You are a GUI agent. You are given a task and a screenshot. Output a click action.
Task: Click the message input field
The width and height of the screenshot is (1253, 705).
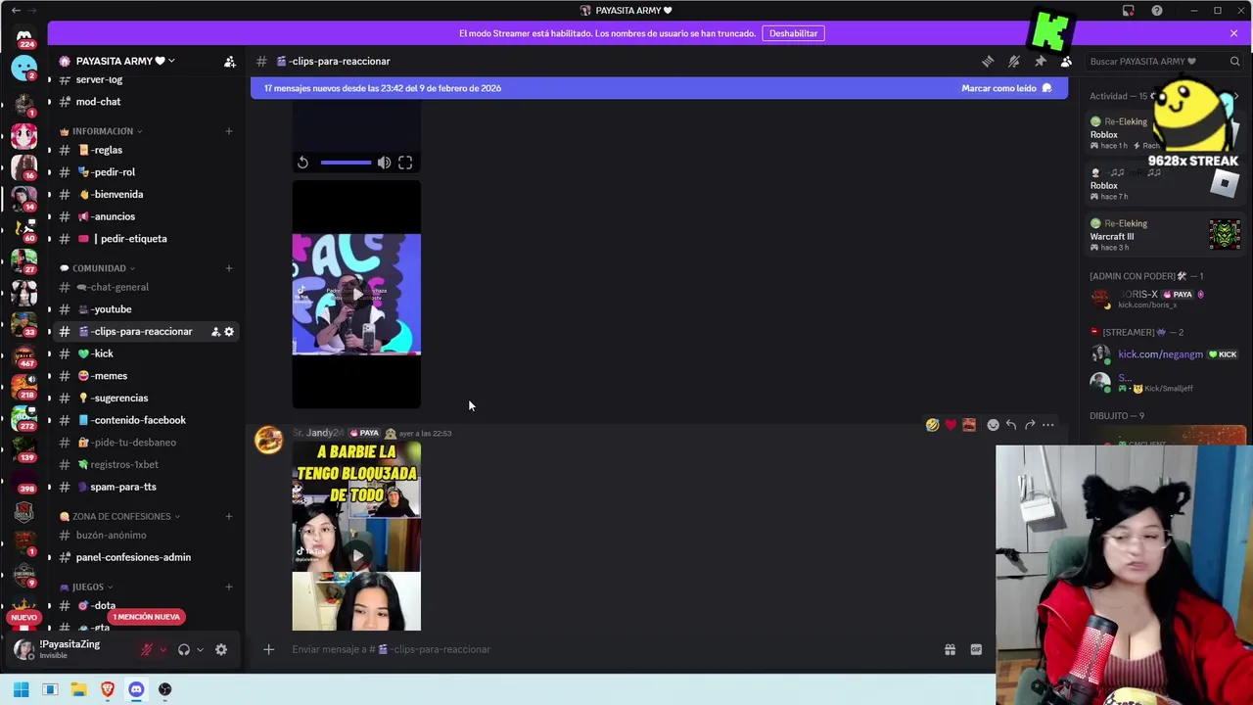point(607,649)
